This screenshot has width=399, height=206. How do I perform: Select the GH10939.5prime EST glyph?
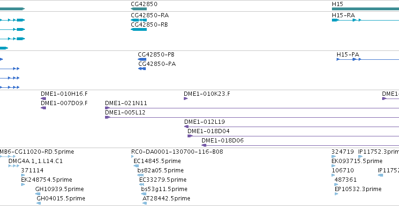(38, 194)
